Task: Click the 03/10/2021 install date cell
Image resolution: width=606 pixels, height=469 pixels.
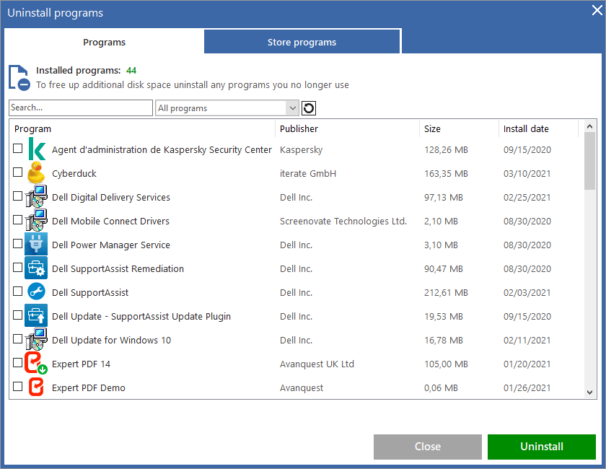Action: tap(527, 174)
